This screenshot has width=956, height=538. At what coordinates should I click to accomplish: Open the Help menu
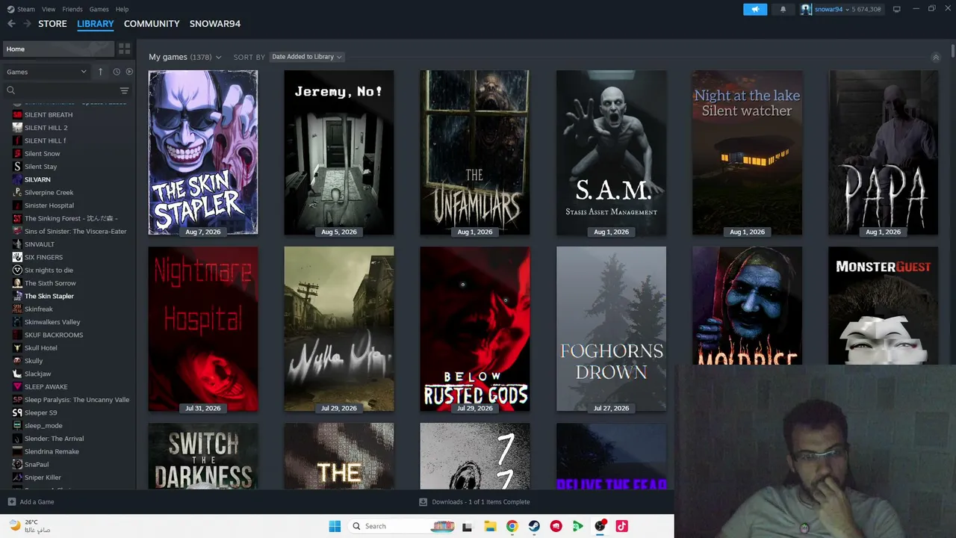[x=122, y=9]
